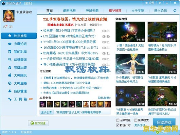Click the ninth free champion icon
The height and width of the screenshot is (135, 180).
101,104
